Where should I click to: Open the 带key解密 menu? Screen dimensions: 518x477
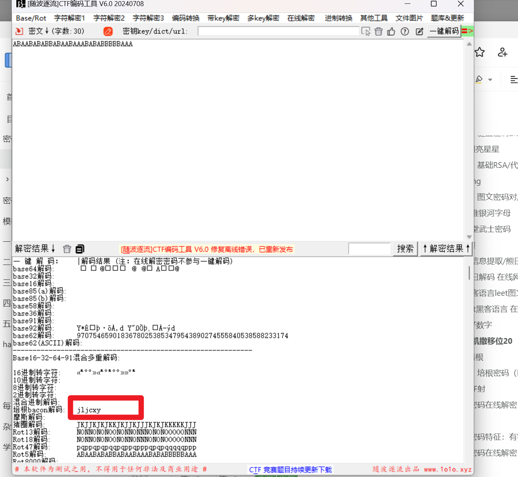(223, 18)
